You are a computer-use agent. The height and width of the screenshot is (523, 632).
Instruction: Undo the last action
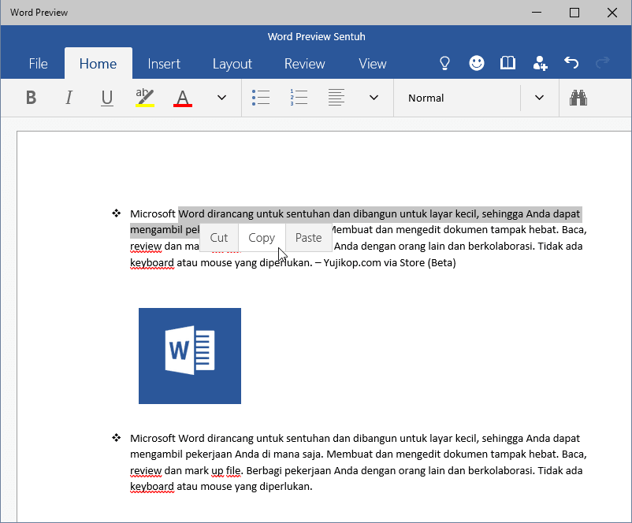tap(571, 63)
